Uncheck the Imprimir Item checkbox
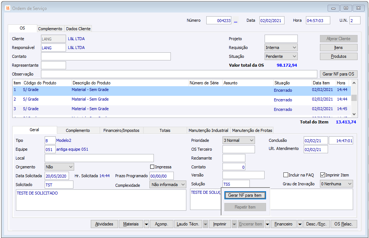Image resolution: width=369 pixels, height=238 pixels. coord(323,175)
